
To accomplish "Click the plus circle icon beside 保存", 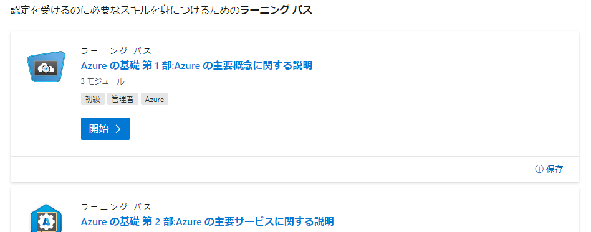I will [539, 169].
